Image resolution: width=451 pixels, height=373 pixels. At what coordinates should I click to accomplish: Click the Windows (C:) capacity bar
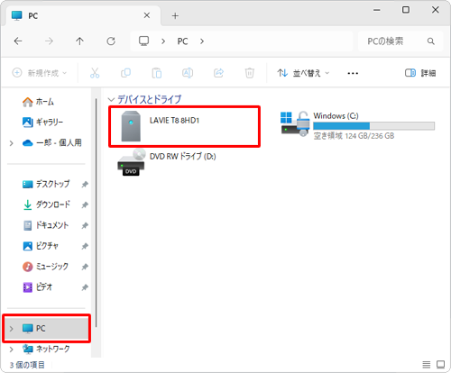tap(373, 126)
